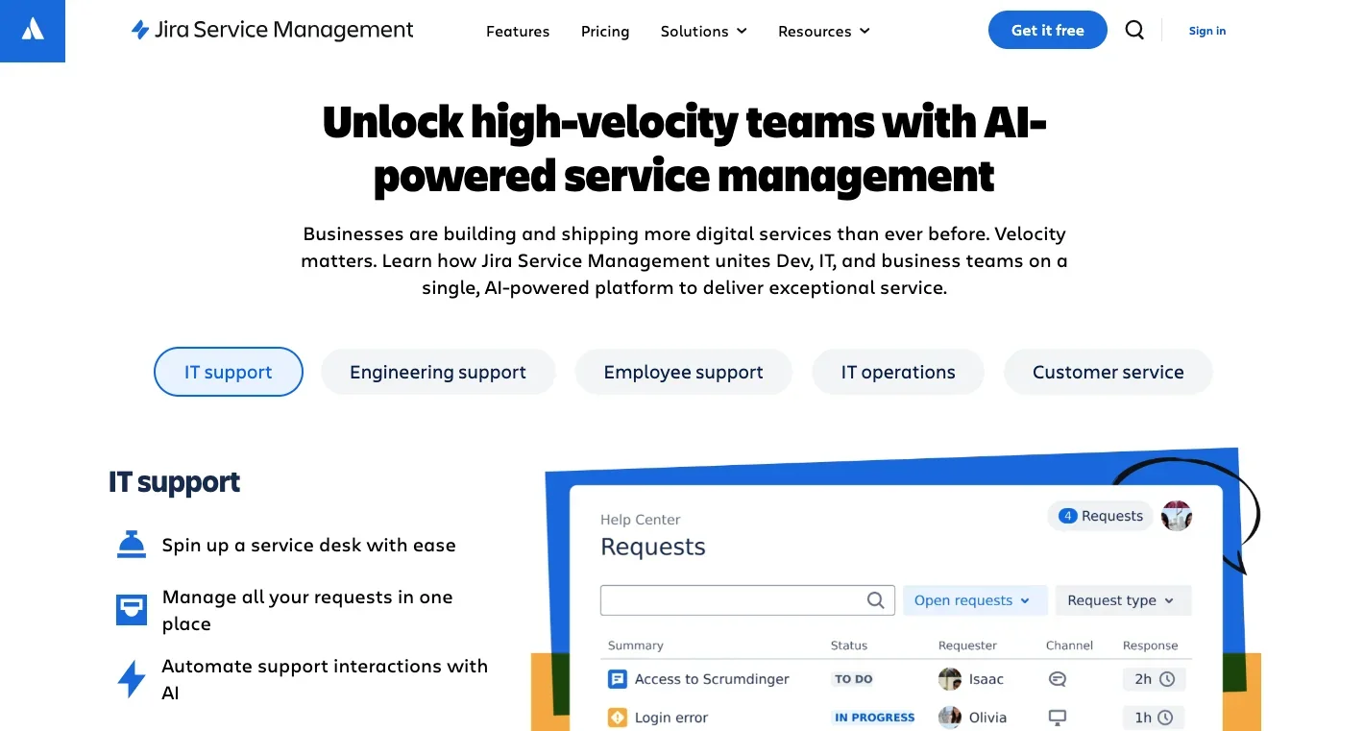Click the monitor channel icon for Olivia

(1058, 718)
